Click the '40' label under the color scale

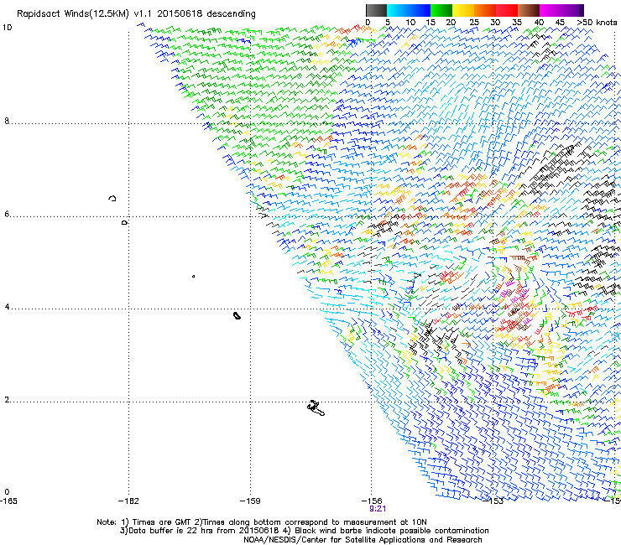pos(539,23)
